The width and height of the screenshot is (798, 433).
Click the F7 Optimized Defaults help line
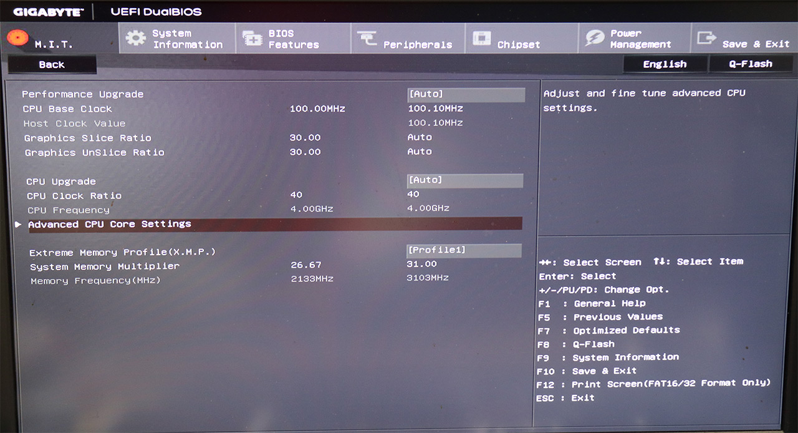[x=608, y=331]
